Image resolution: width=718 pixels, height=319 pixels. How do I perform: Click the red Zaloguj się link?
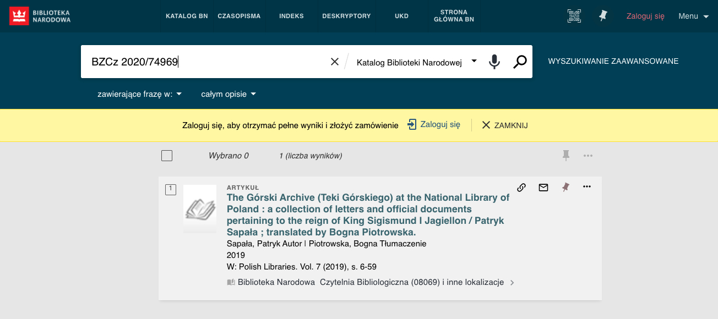(x=645, y=16)
